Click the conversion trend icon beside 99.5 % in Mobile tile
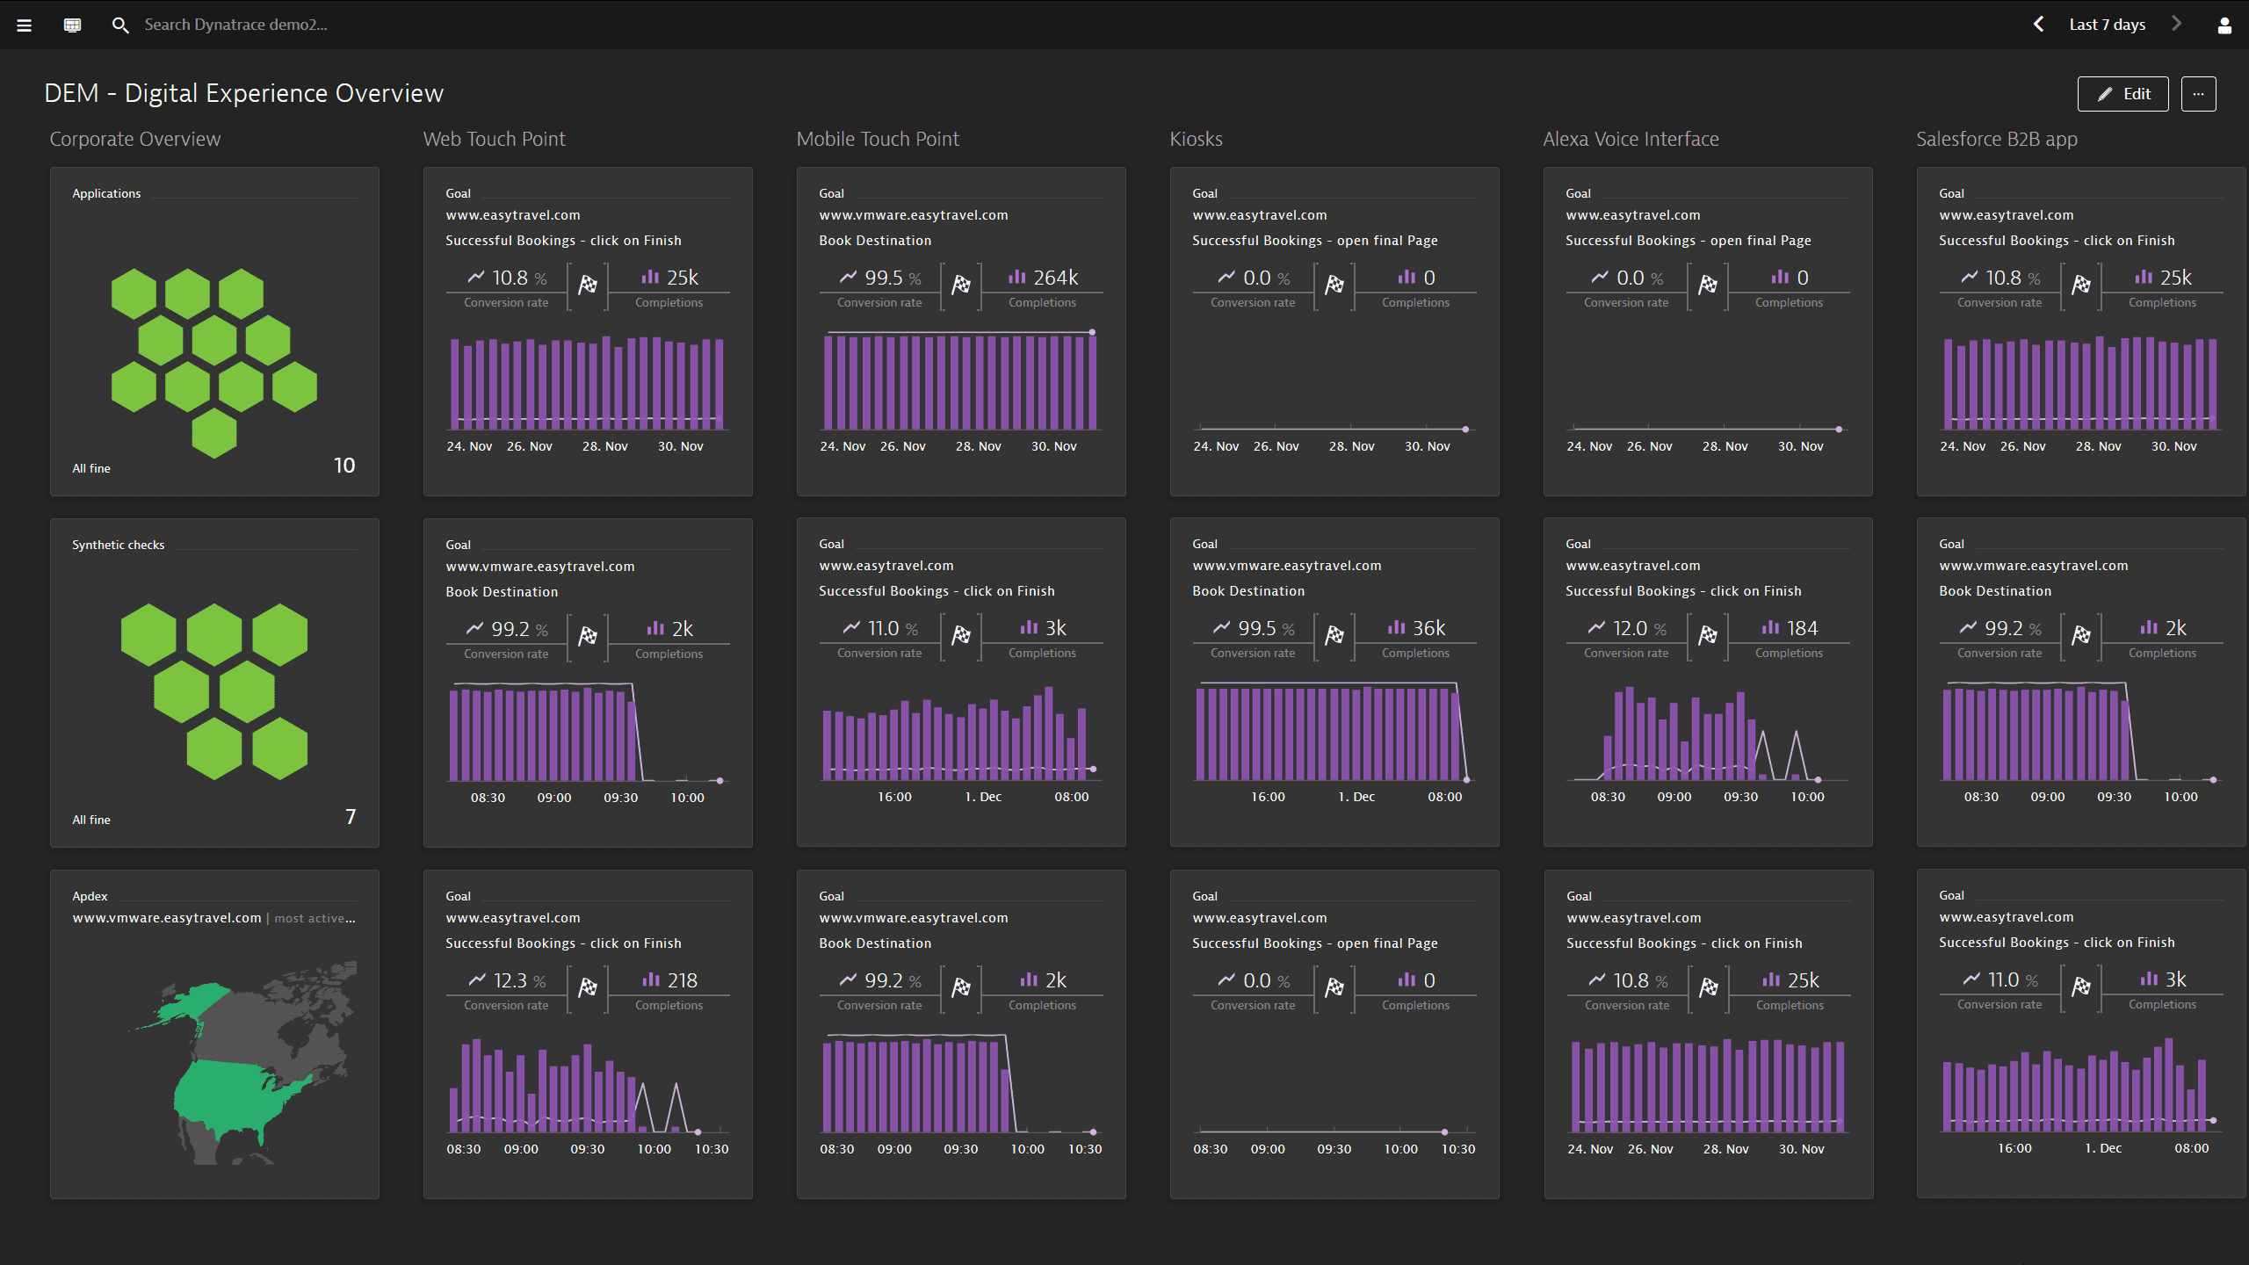This screenshot has height=1265, width=2249. tap(848, 277)
